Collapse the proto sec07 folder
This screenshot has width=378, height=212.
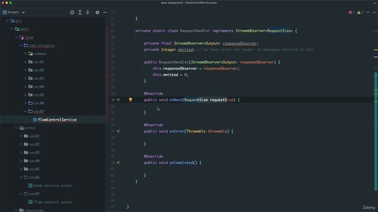21,194
